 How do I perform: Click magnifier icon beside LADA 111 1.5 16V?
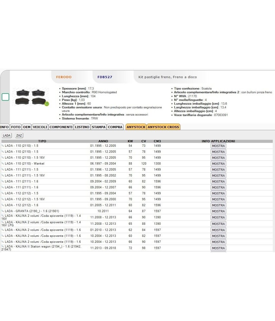3,175
